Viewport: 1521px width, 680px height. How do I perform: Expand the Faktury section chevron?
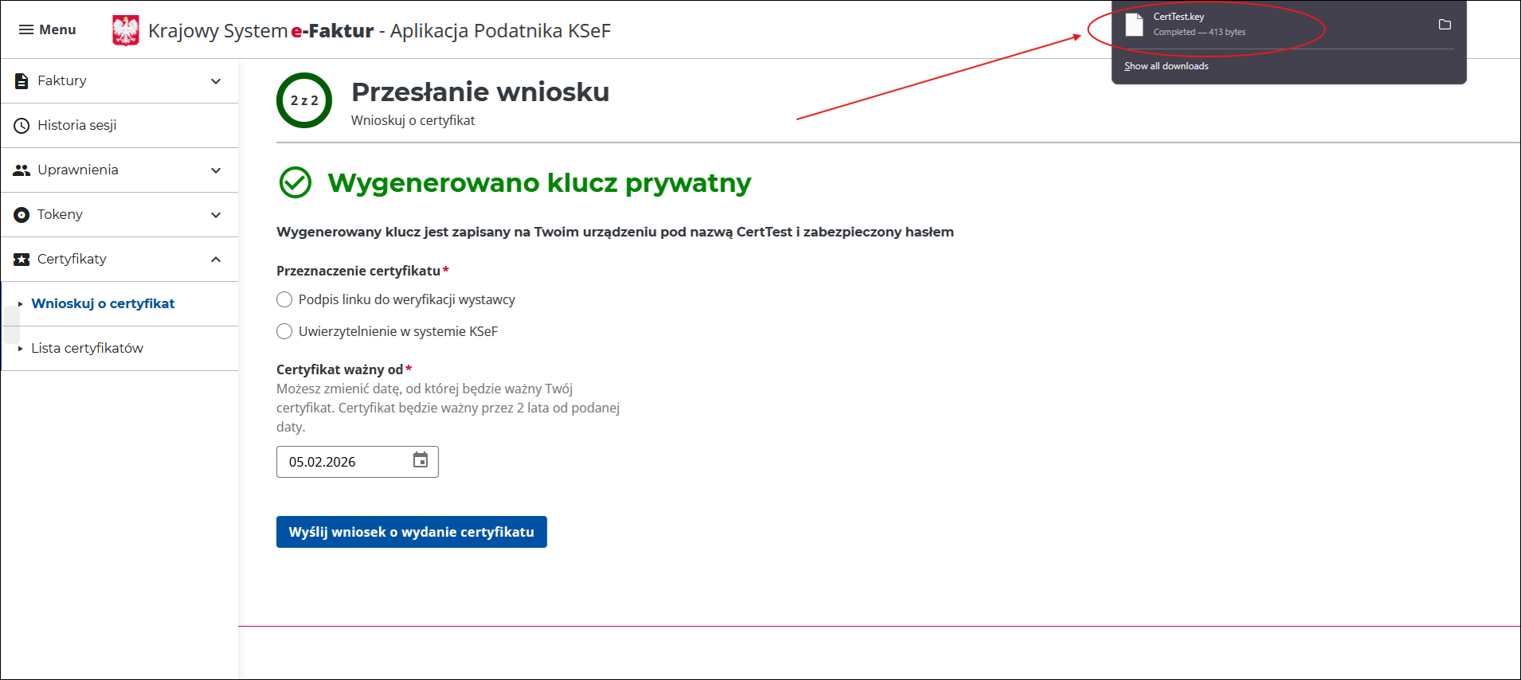point(216,81)
